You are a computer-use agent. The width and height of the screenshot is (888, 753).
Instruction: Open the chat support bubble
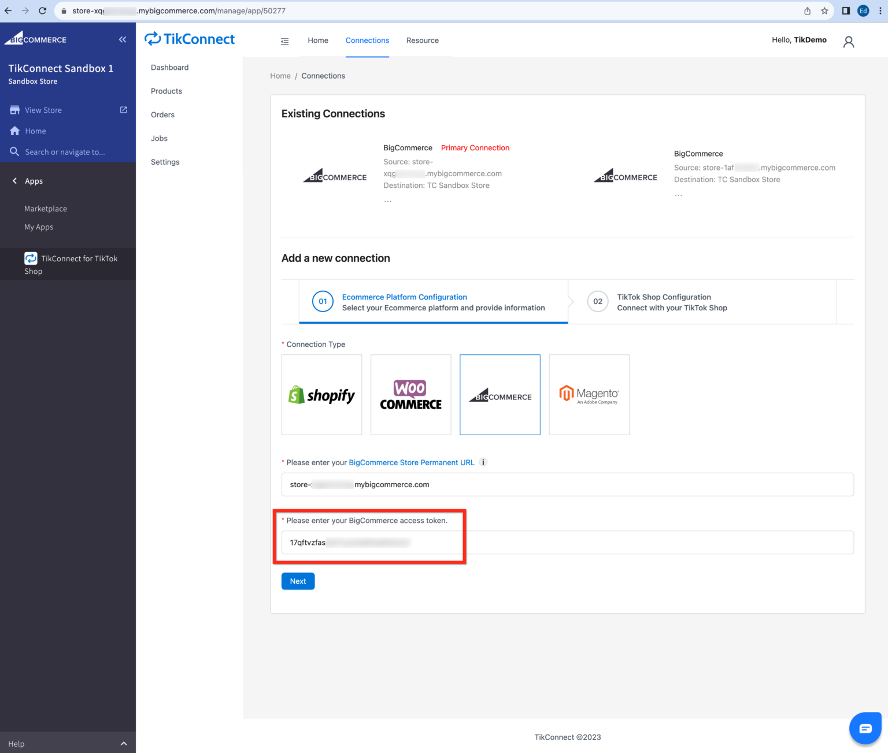pyautogui.click(x=865, y=728)
